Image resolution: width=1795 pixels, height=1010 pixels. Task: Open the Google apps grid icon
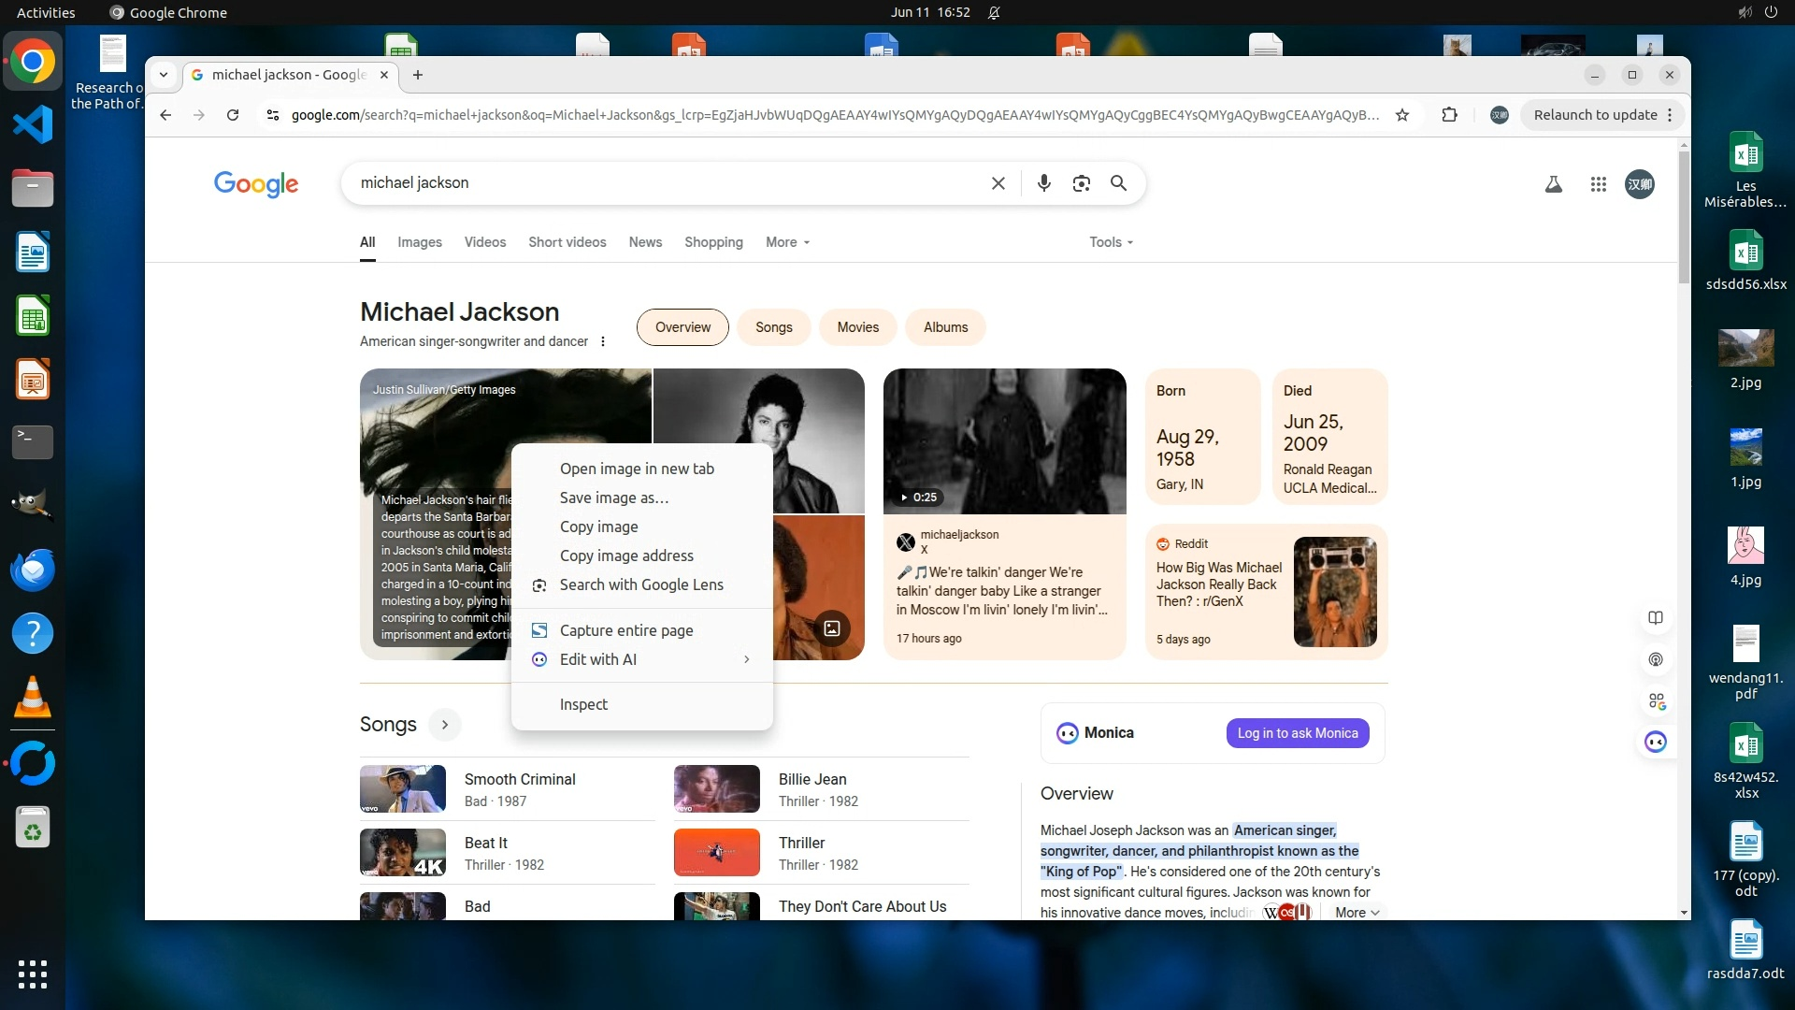click(x=1598, y=184)
